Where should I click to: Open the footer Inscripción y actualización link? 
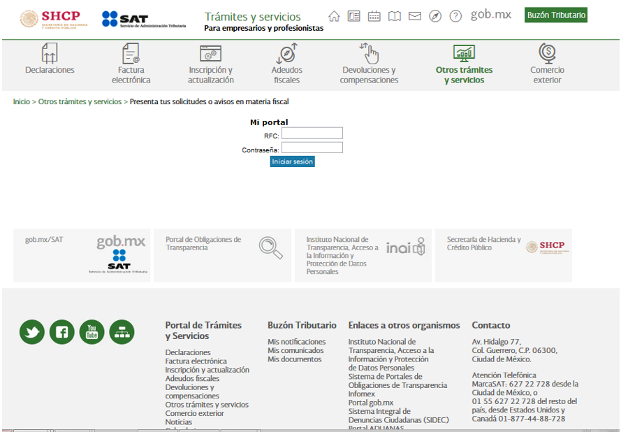click(207, 370)
